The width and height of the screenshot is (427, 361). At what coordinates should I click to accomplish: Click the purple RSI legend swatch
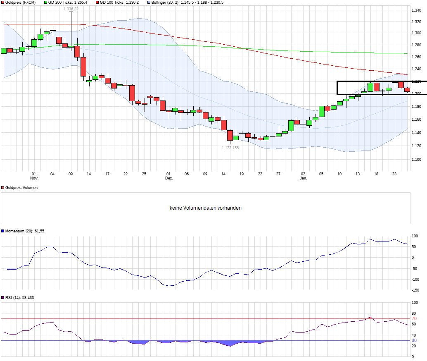tap(3, 298)
